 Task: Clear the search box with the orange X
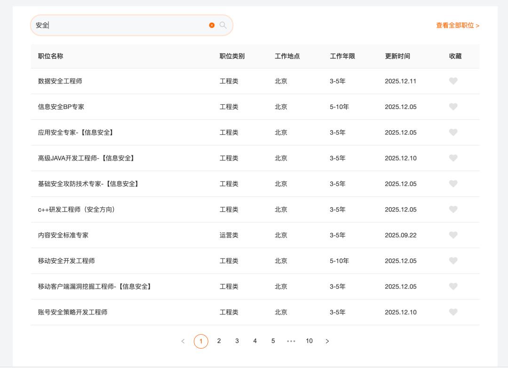tap(212, 25)
